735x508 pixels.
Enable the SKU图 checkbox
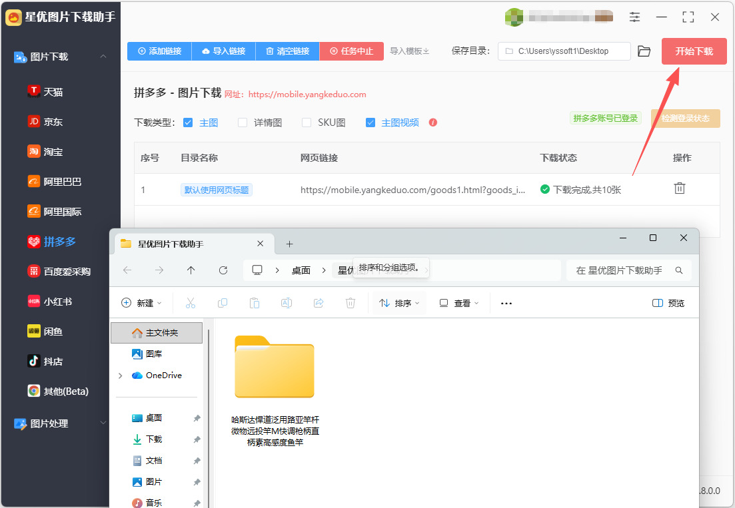(307, 123)
